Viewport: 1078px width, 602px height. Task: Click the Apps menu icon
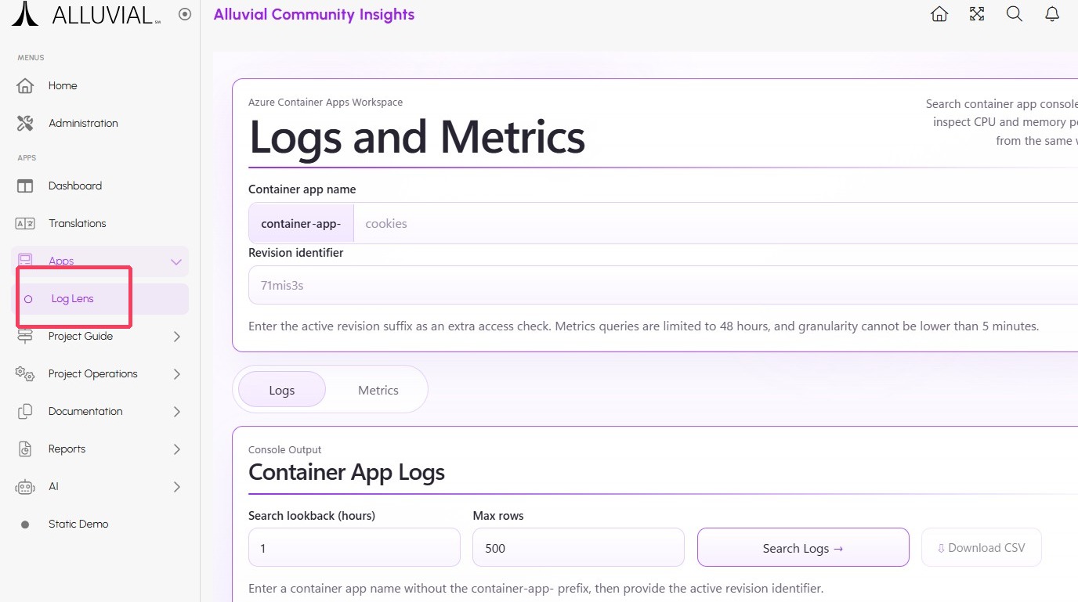click(x=25, y=260)
